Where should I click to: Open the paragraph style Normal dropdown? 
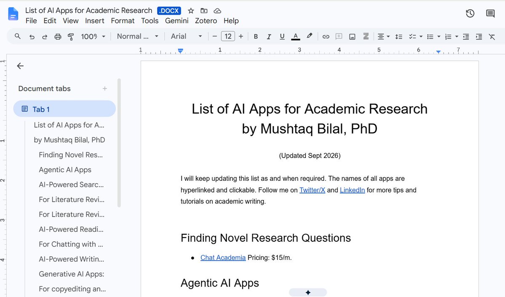(x=138, y=36)
